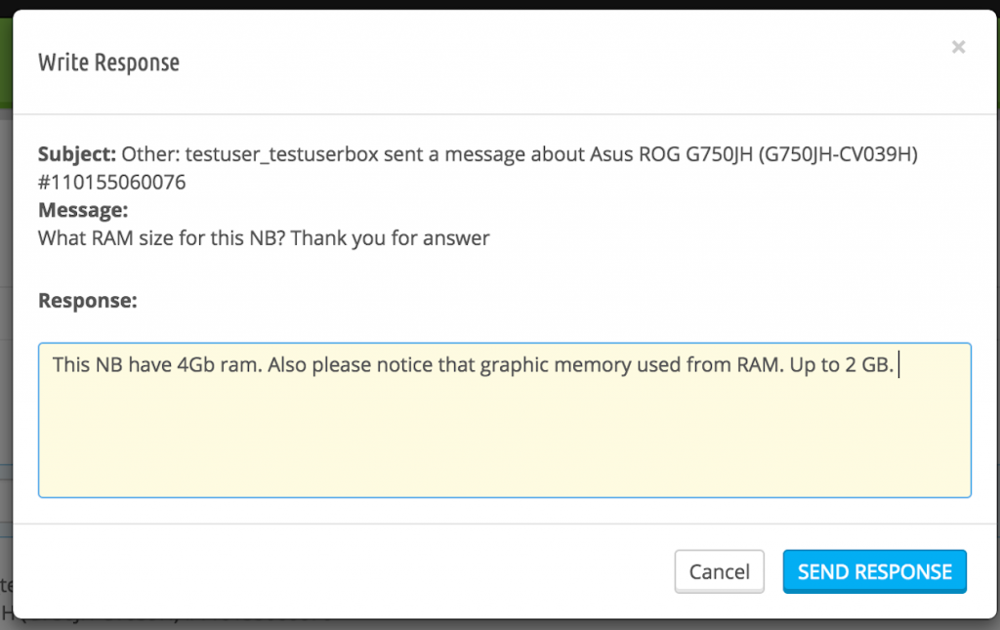This screenshot has width=1000, height=630.
Task: Place cursor after '2 GB.' in response
Action: pos(896,364)
